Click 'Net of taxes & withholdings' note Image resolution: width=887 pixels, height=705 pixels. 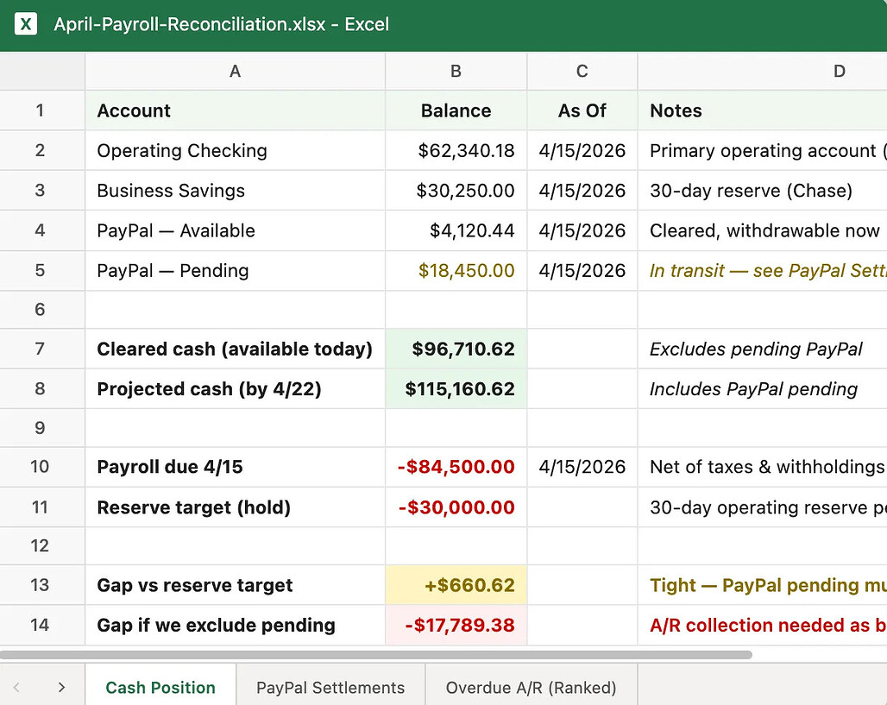click(x=763, y=467)
